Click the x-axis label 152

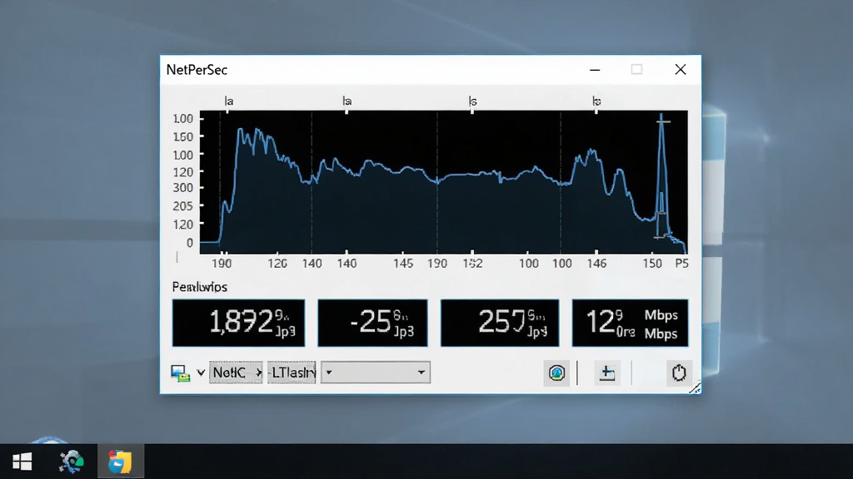point(472,264)
